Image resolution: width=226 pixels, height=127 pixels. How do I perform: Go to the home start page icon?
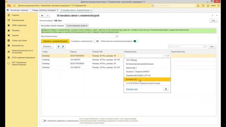(x=8, y=10)
